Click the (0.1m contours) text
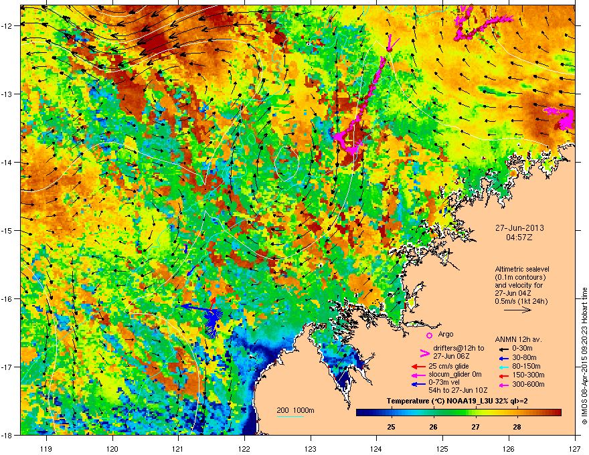The height and width of the screenshot is (455, 589). pyautogui.click(x=520, y=278)
